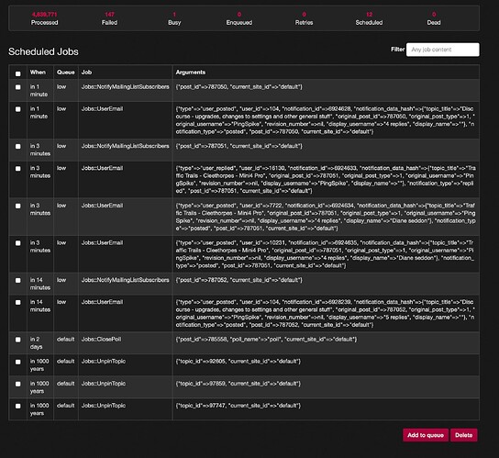
Task: Open the Failed jobs count
Action: point(109,18)
